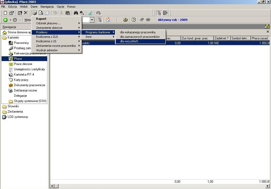Click the grey Forward navigation button
This screenshot has width=271, height=189.
click(15, 20)
